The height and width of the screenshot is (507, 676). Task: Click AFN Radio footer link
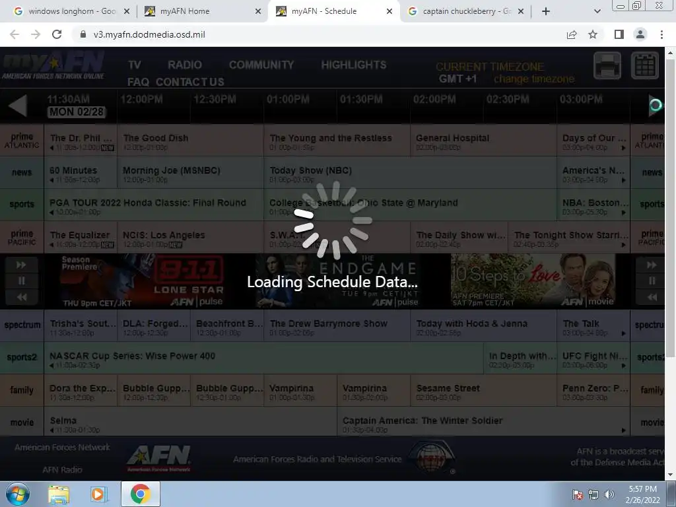(62, 470)
